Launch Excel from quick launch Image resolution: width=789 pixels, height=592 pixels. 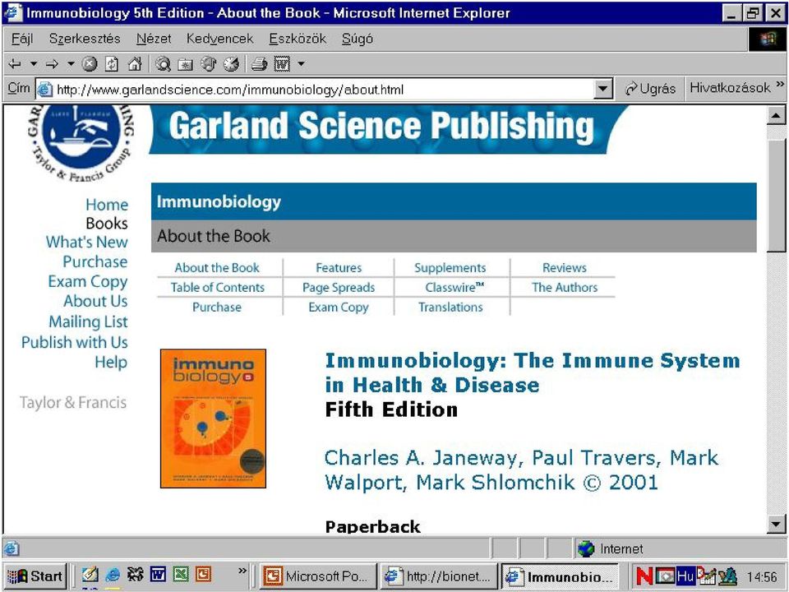(x=181, y=575)
